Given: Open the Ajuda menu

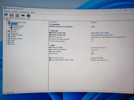Looking at the screenshot, I should point(33,13).
